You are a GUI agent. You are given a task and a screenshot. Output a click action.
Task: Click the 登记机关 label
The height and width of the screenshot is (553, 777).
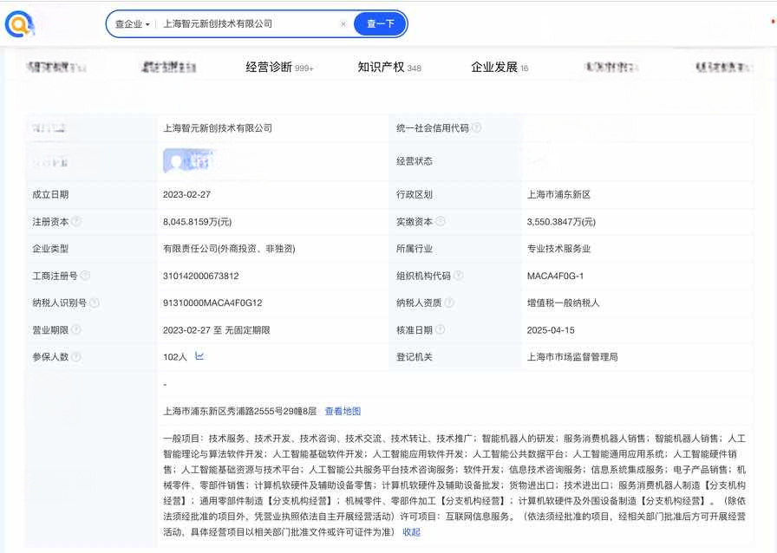[415, 357]
